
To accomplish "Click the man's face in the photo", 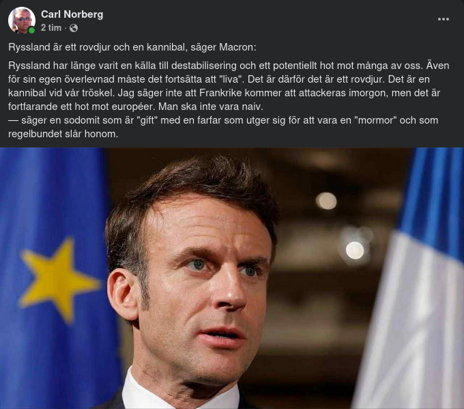I will pos(204,281).
